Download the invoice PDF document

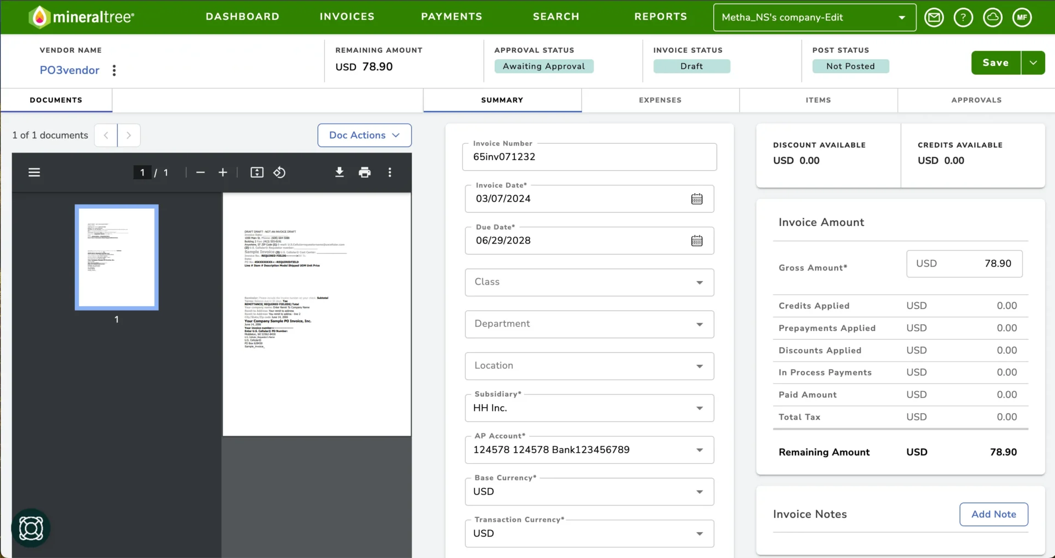pyautogui.click(x=340, y=172)
